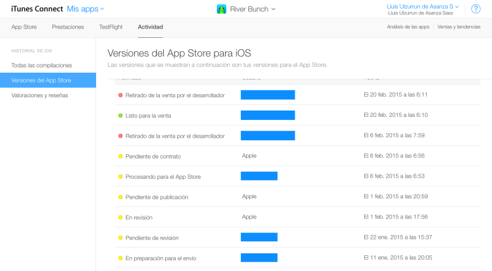Open the River Bunch app selector dropdown

[x=252, y=9]
